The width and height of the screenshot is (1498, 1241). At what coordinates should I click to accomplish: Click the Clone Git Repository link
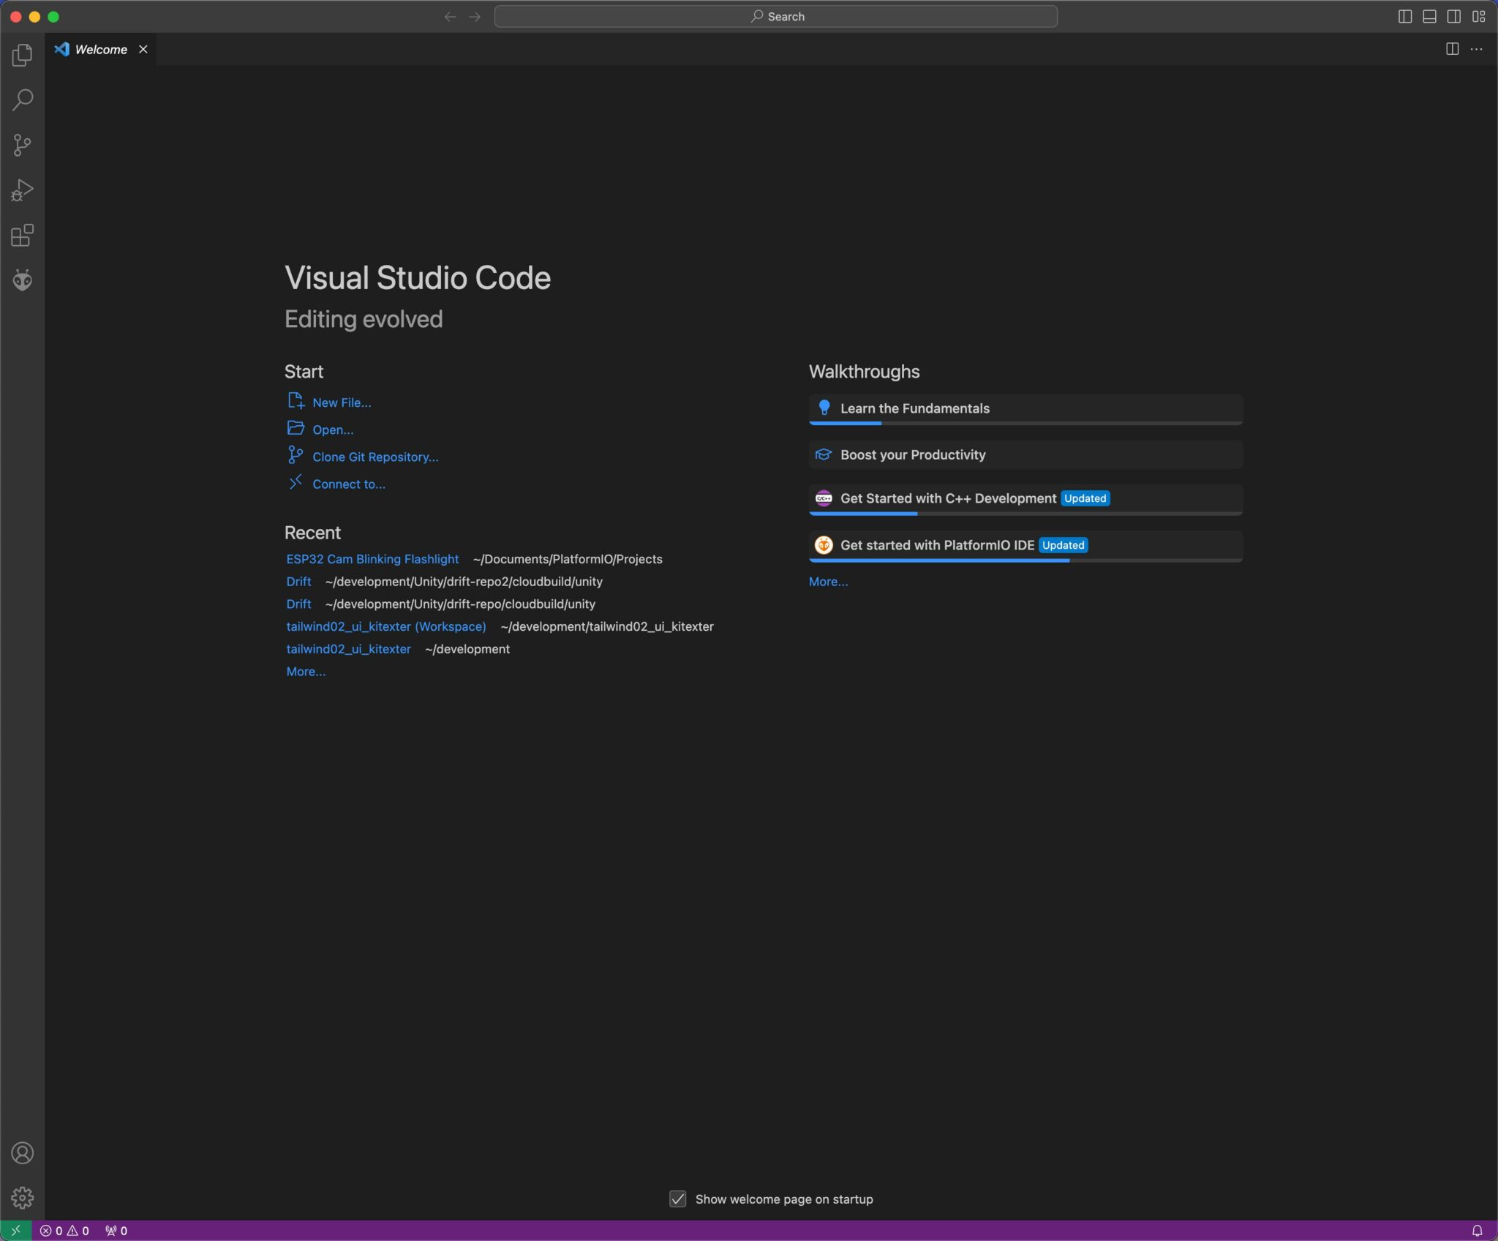pyautogui.click(x=375, y=457)
